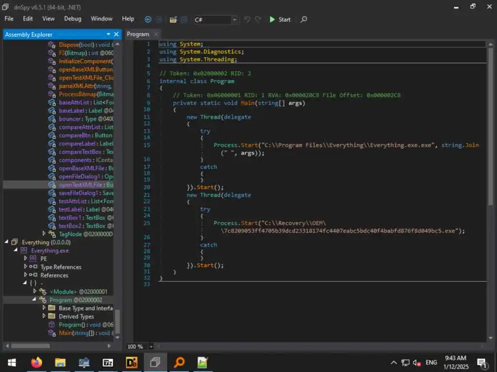The width and height of the screenshot is (497, 372).
Task: Select the ProcessBitmap method node
Action: (x=85, y=94)
